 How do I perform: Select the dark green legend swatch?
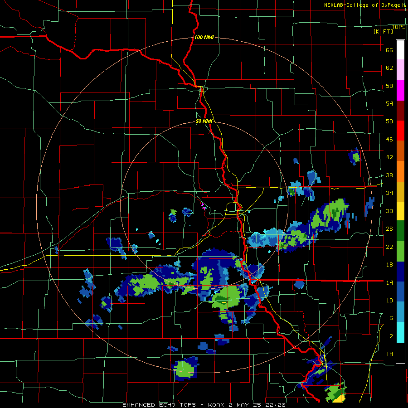[x=400, y=231]
